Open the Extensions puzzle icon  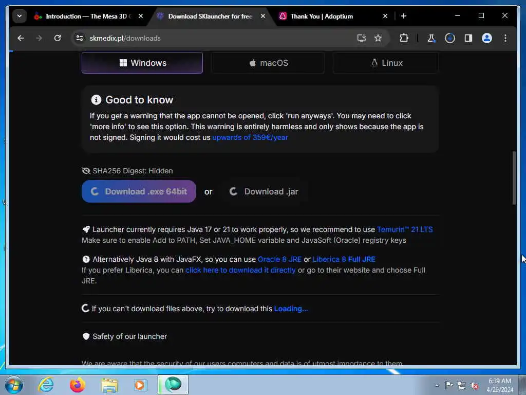point(404,38)
